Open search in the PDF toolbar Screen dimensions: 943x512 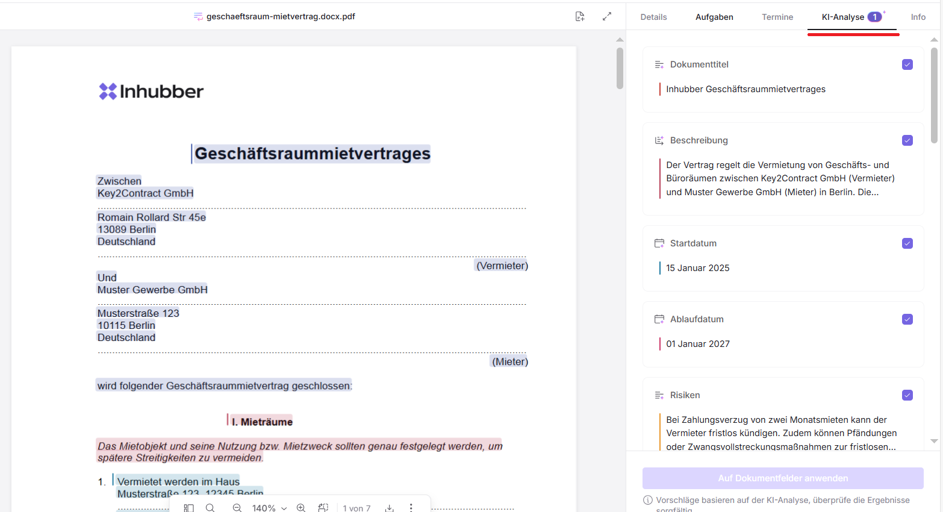210,508
